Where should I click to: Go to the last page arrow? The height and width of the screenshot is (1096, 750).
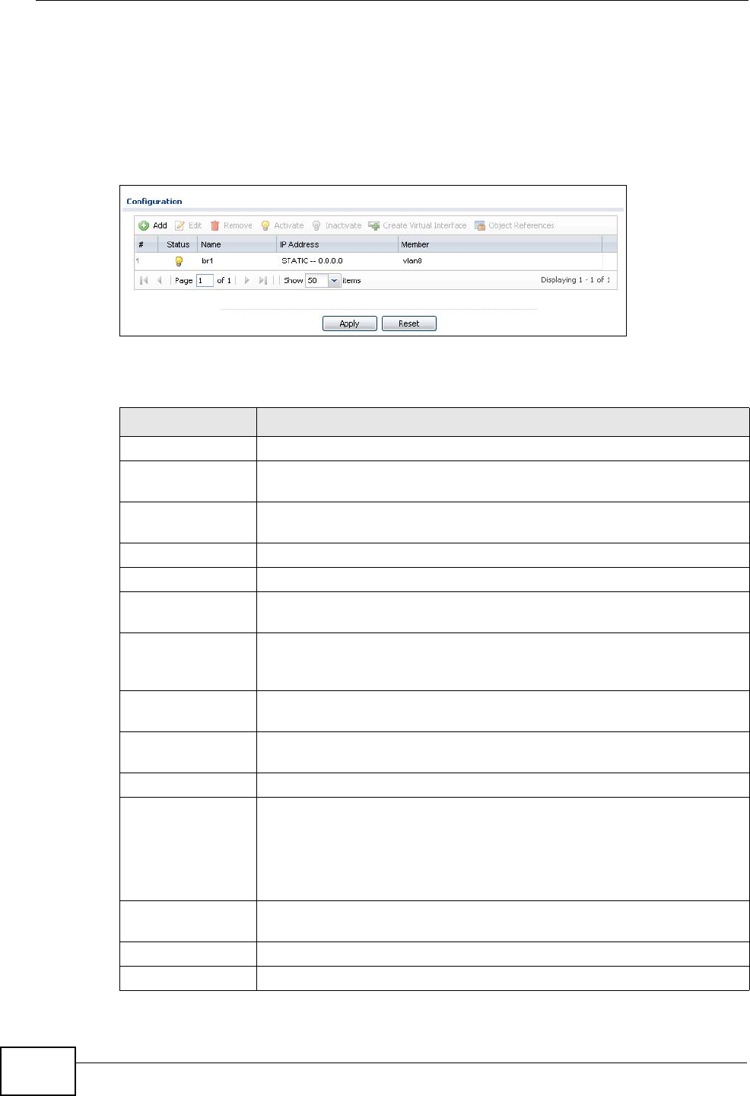click(x=262, y=281)
